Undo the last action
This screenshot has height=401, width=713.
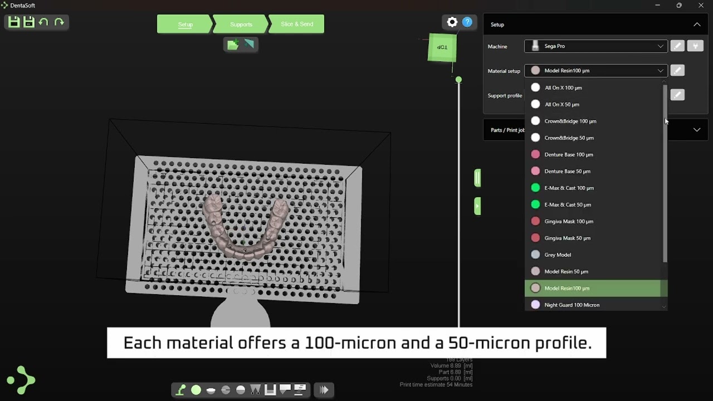click(x=43, y=22)
